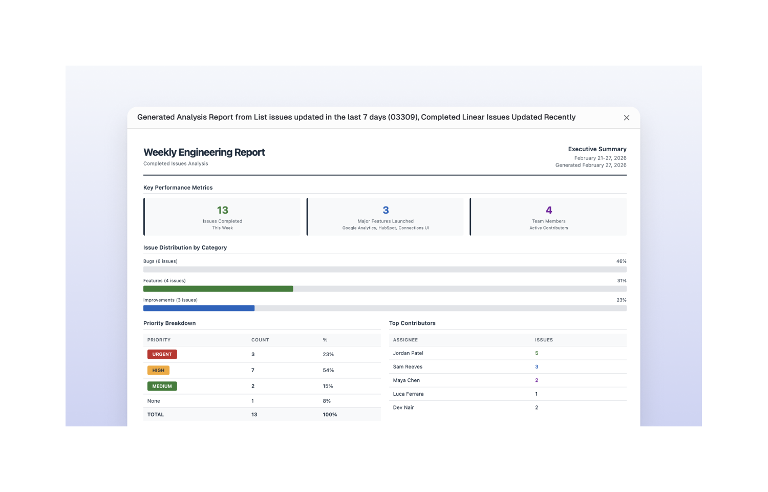Select the Weekly Engineering Report title
This screenshot has width=768, height=492.
click(x=204, y=152)
